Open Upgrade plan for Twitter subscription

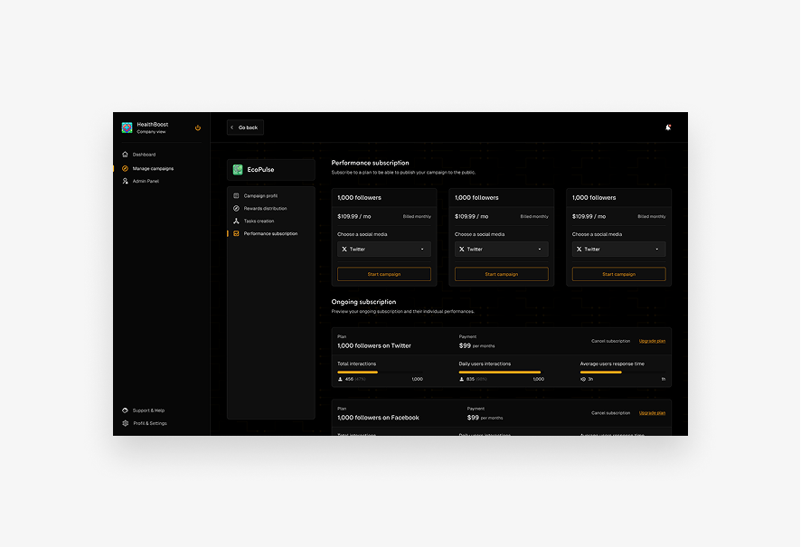tap(652, 341)
